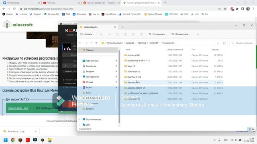Switch to the Яндекс search Chrome tab
257x144 pixels.
click(x=101, y=3)
